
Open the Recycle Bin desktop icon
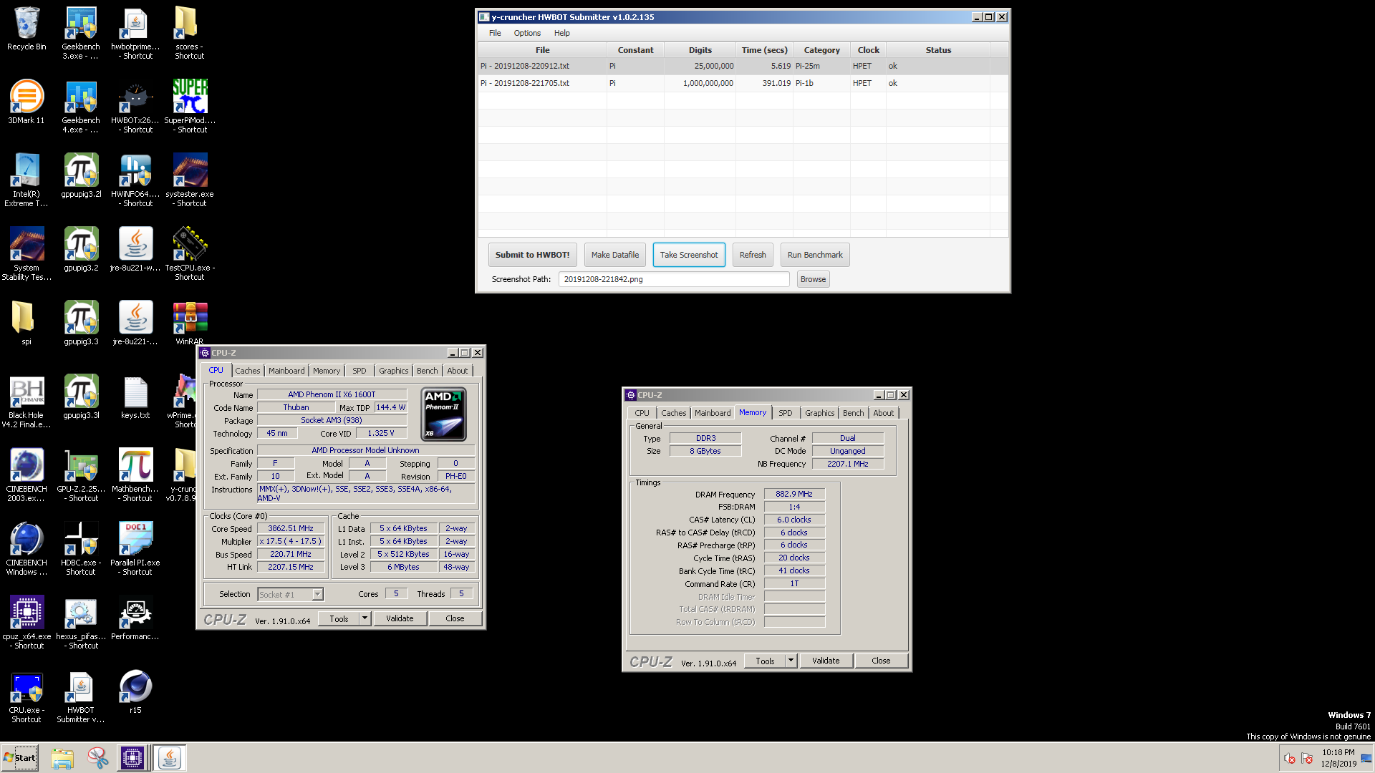pyautogui.click(x=26, y=29)
